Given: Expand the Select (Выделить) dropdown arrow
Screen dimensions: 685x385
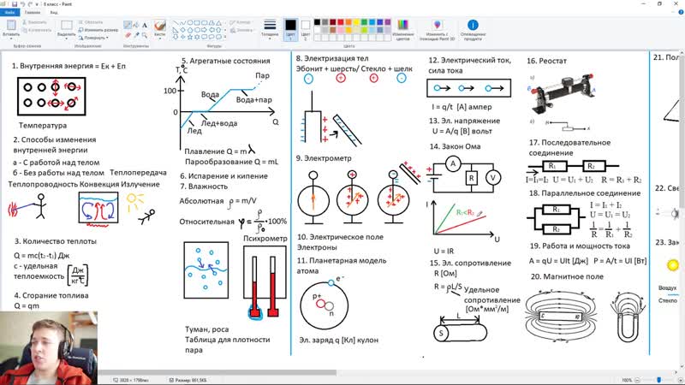Looking at the screenshot, I should click(67, 38).
